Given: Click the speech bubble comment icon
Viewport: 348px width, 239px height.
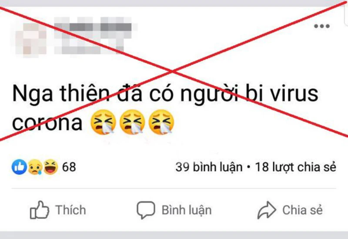Looking at the screenshot, I should point(146,210).
